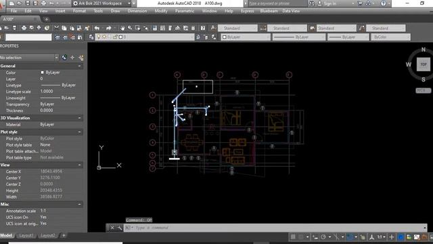Switch to the Model tab

(6, 235)
